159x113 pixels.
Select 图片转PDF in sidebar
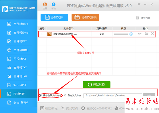[x=19, y=59]
